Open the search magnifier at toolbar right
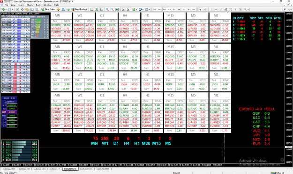This screenshot has height=174, width=293. 285,9
